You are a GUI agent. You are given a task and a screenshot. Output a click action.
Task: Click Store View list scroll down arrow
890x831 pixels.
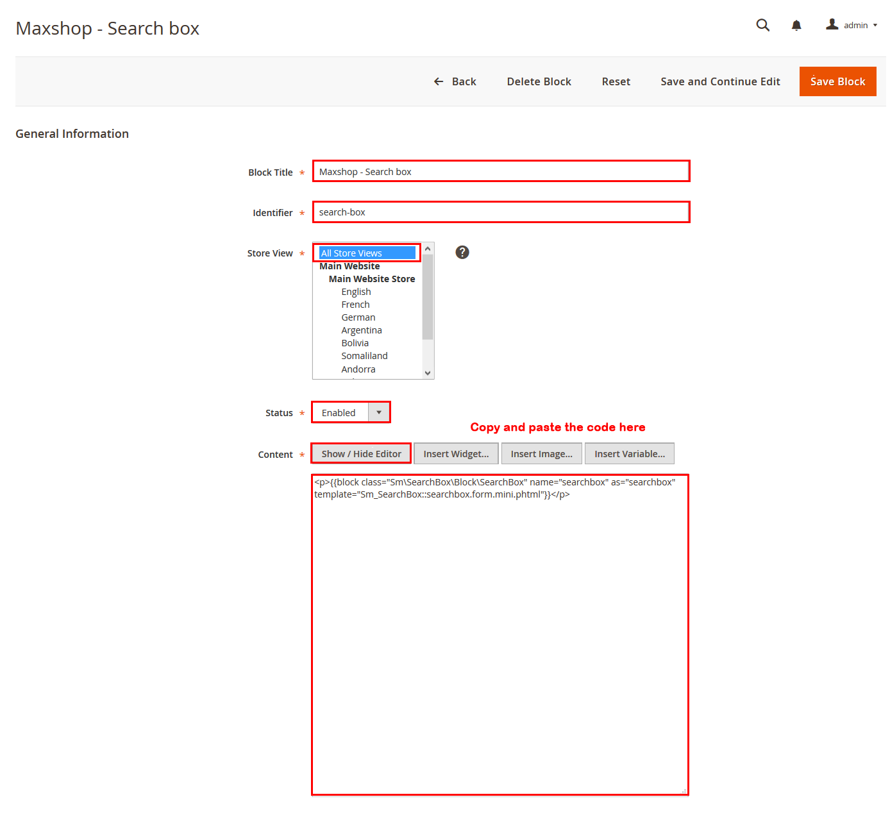[x=428, y=373]
